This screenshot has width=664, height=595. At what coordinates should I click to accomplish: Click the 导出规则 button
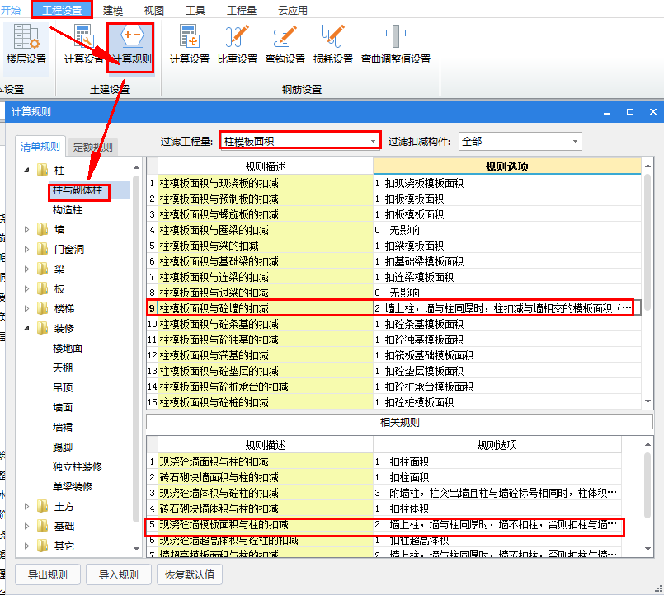(48, 574)
